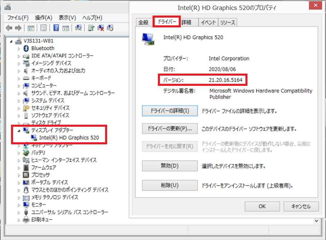Image resolution: width=326 pixels, height=240 pixels.
Task: Expand the コンピューター tree node
Action: 19,86
